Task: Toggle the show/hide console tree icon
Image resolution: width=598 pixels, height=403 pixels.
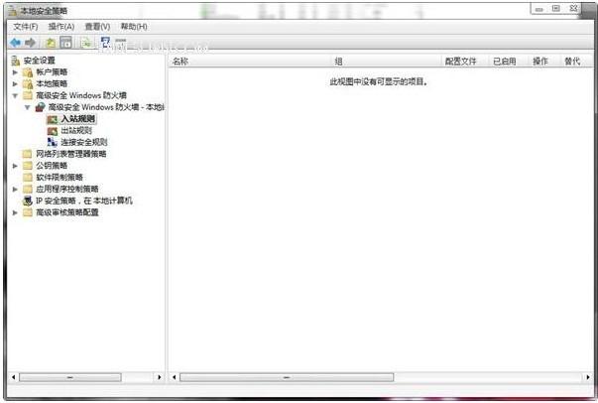Action: click(66, 43)
